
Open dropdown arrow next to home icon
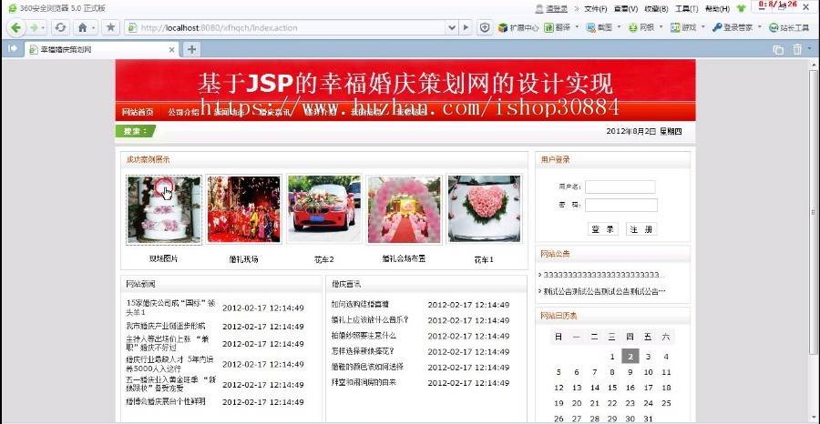pos(94,27)
